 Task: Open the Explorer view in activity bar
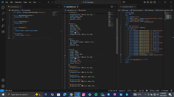point(3,7)
